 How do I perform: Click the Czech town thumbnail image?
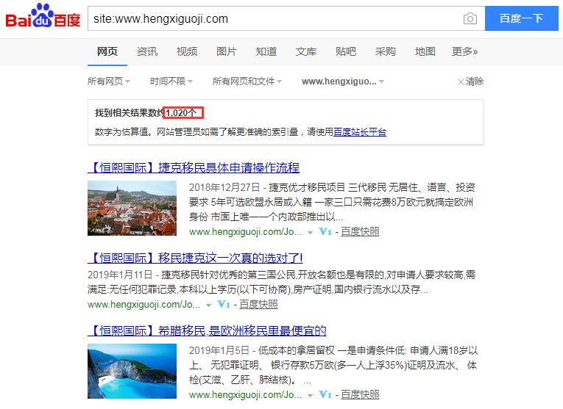132,208
